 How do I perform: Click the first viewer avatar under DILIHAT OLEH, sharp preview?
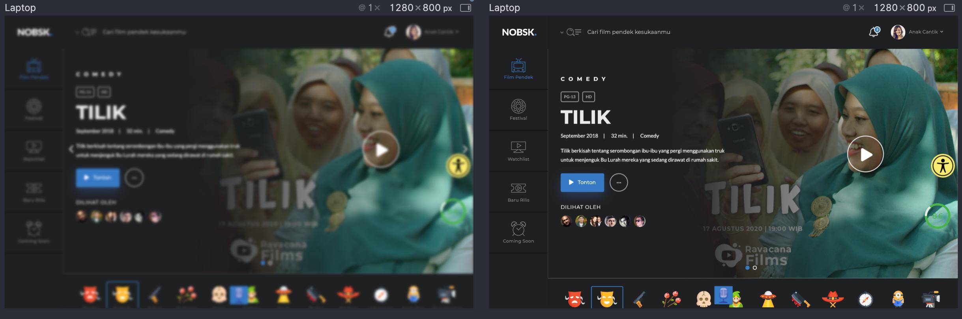coord(566,221)
